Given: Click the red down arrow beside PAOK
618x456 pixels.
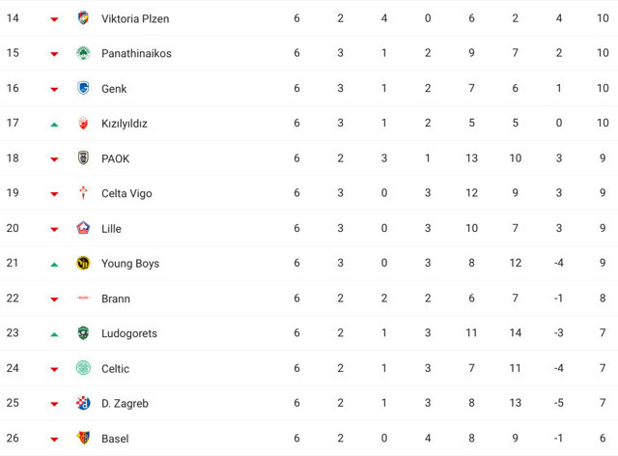Looking at the screenshot, I should tap(54, 158).
